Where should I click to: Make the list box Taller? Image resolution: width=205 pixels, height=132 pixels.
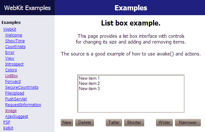tap(114, 123)
